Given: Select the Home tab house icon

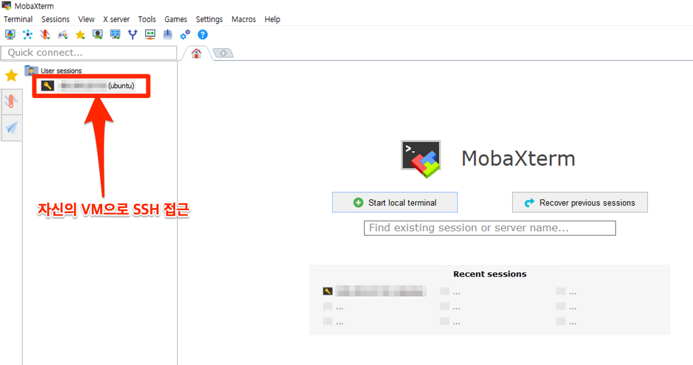Looking at the screenshot, I should point(196,54).
